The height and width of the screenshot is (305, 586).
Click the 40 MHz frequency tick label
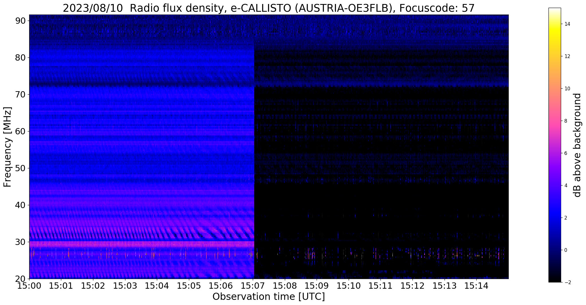(21, 205)
